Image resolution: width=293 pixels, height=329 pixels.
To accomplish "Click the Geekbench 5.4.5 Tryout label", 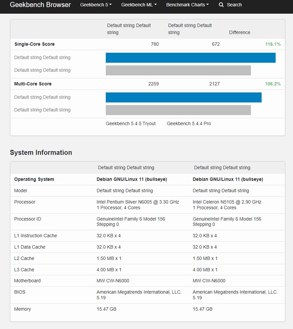I will 131,123.
